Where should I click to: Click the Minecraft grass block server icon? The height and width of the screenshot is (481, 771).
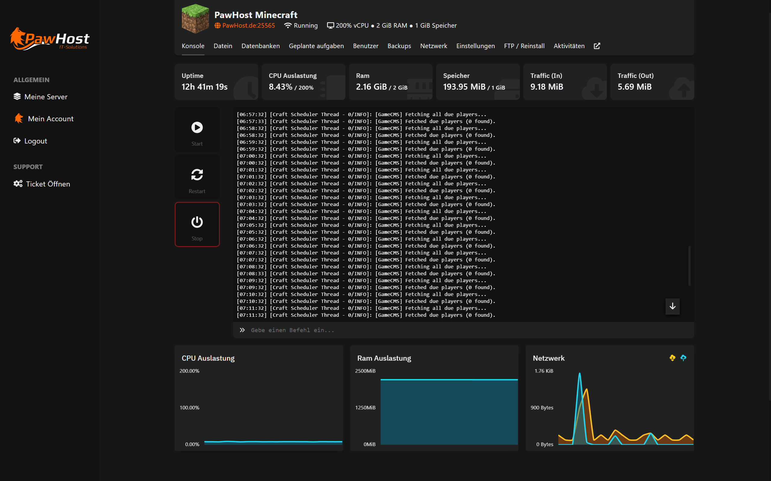[x=195, y=18]
